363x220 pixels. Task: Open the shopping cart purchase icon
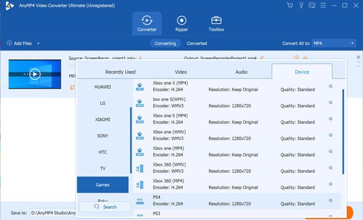tap(290, 5)
